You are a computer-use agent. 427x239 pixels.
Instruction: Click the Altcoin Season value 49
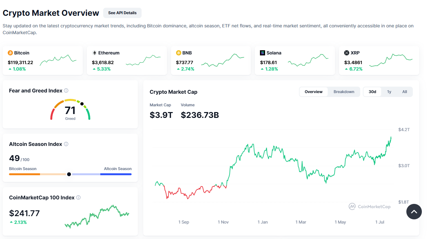coord(15,158)
